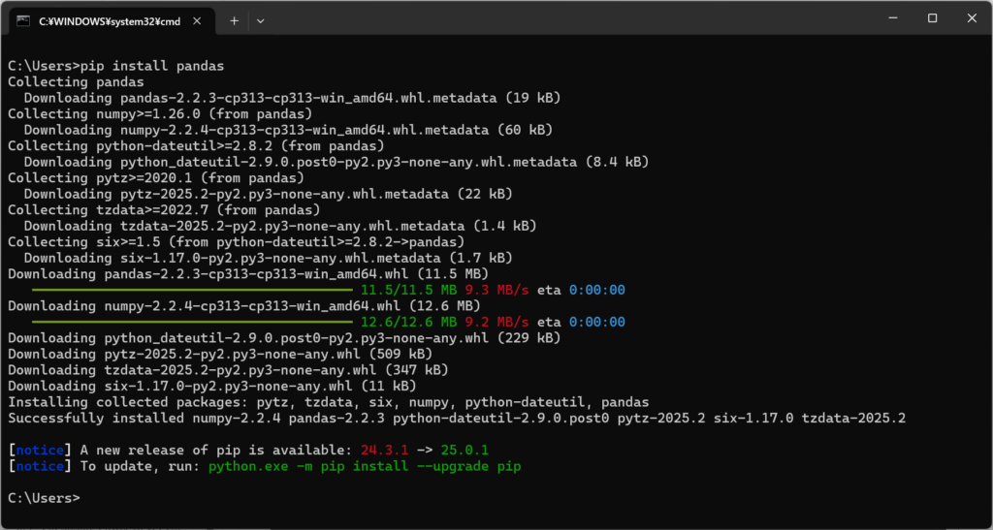Screen dimensions: 993x530
Task: Click 'Collecting six>=1.5' line
Action: coord(237,241)
